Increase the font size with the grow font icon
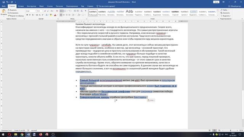This screenshot has height=137, width=244. 45,11
